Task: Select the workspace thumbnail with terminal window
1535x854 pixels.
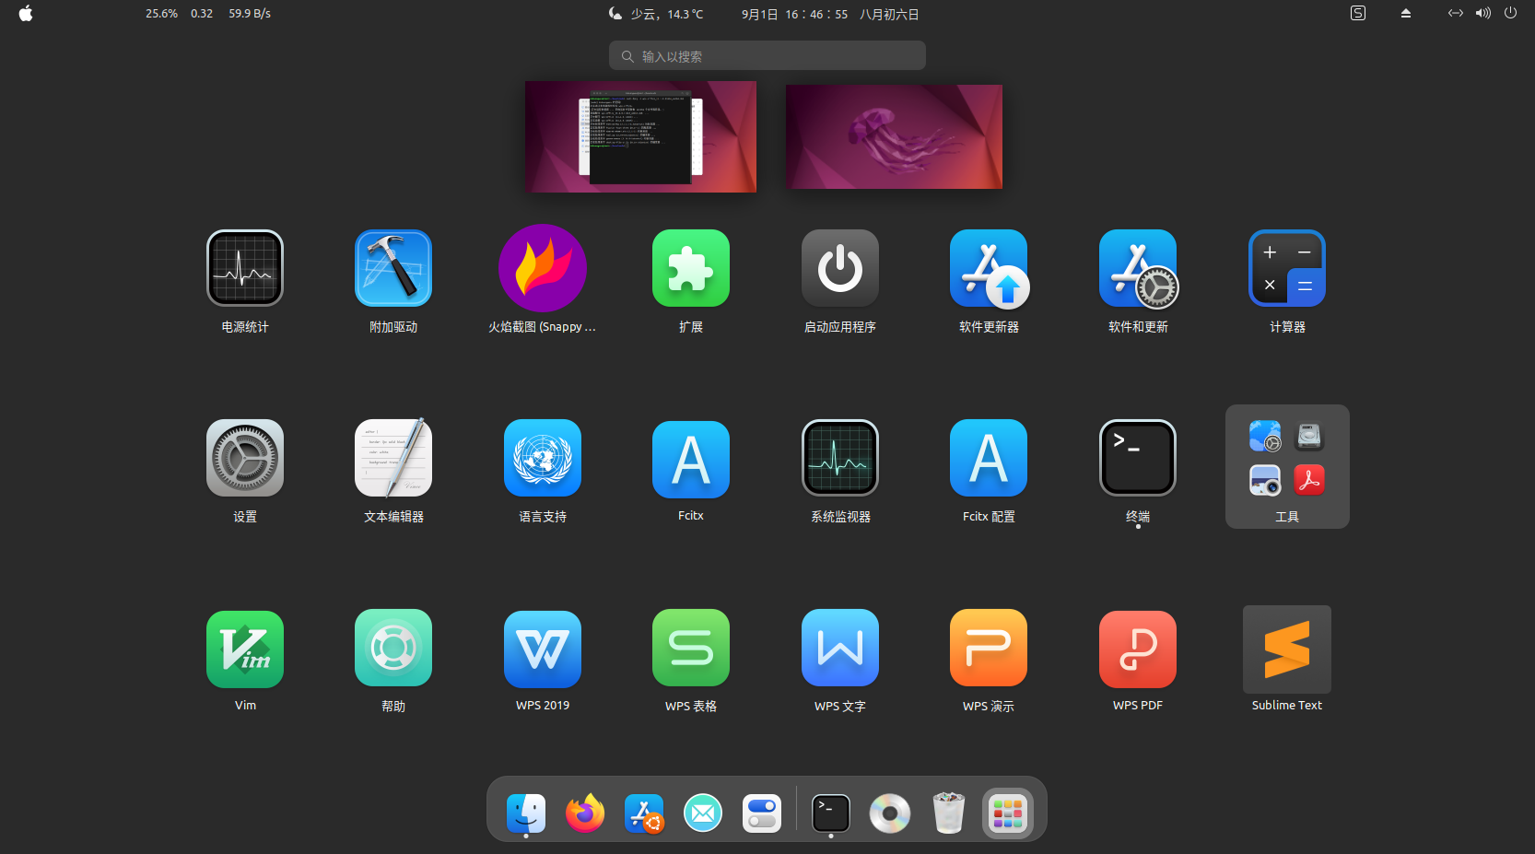Action: click(641, 136)
